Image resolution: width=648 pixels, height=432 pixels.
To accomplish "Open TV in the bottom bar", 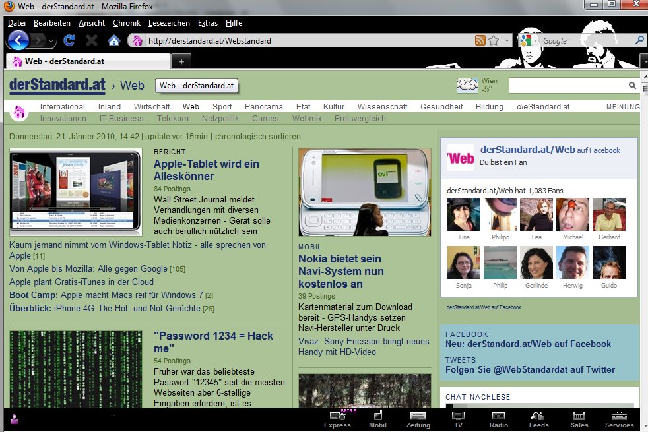I will 459,419.
